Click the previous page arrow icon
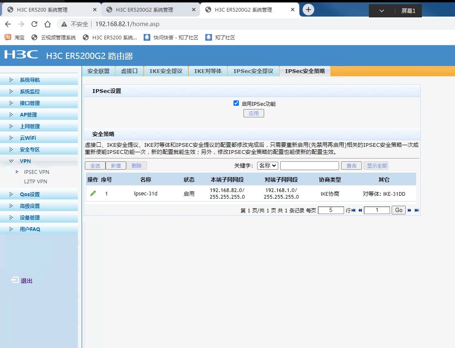The width and height of the screenshot is (455, 348). click(360, 210)
